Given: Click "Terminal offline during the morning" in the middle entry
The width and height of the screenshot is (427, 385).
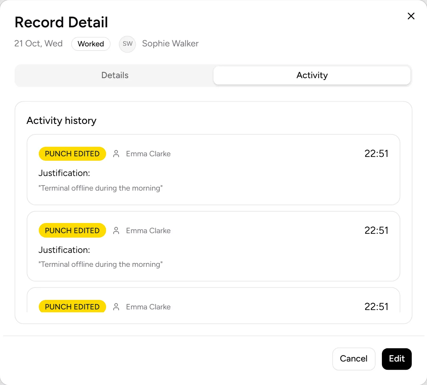Looking at the screenshot, I should [x=100, y=264].
